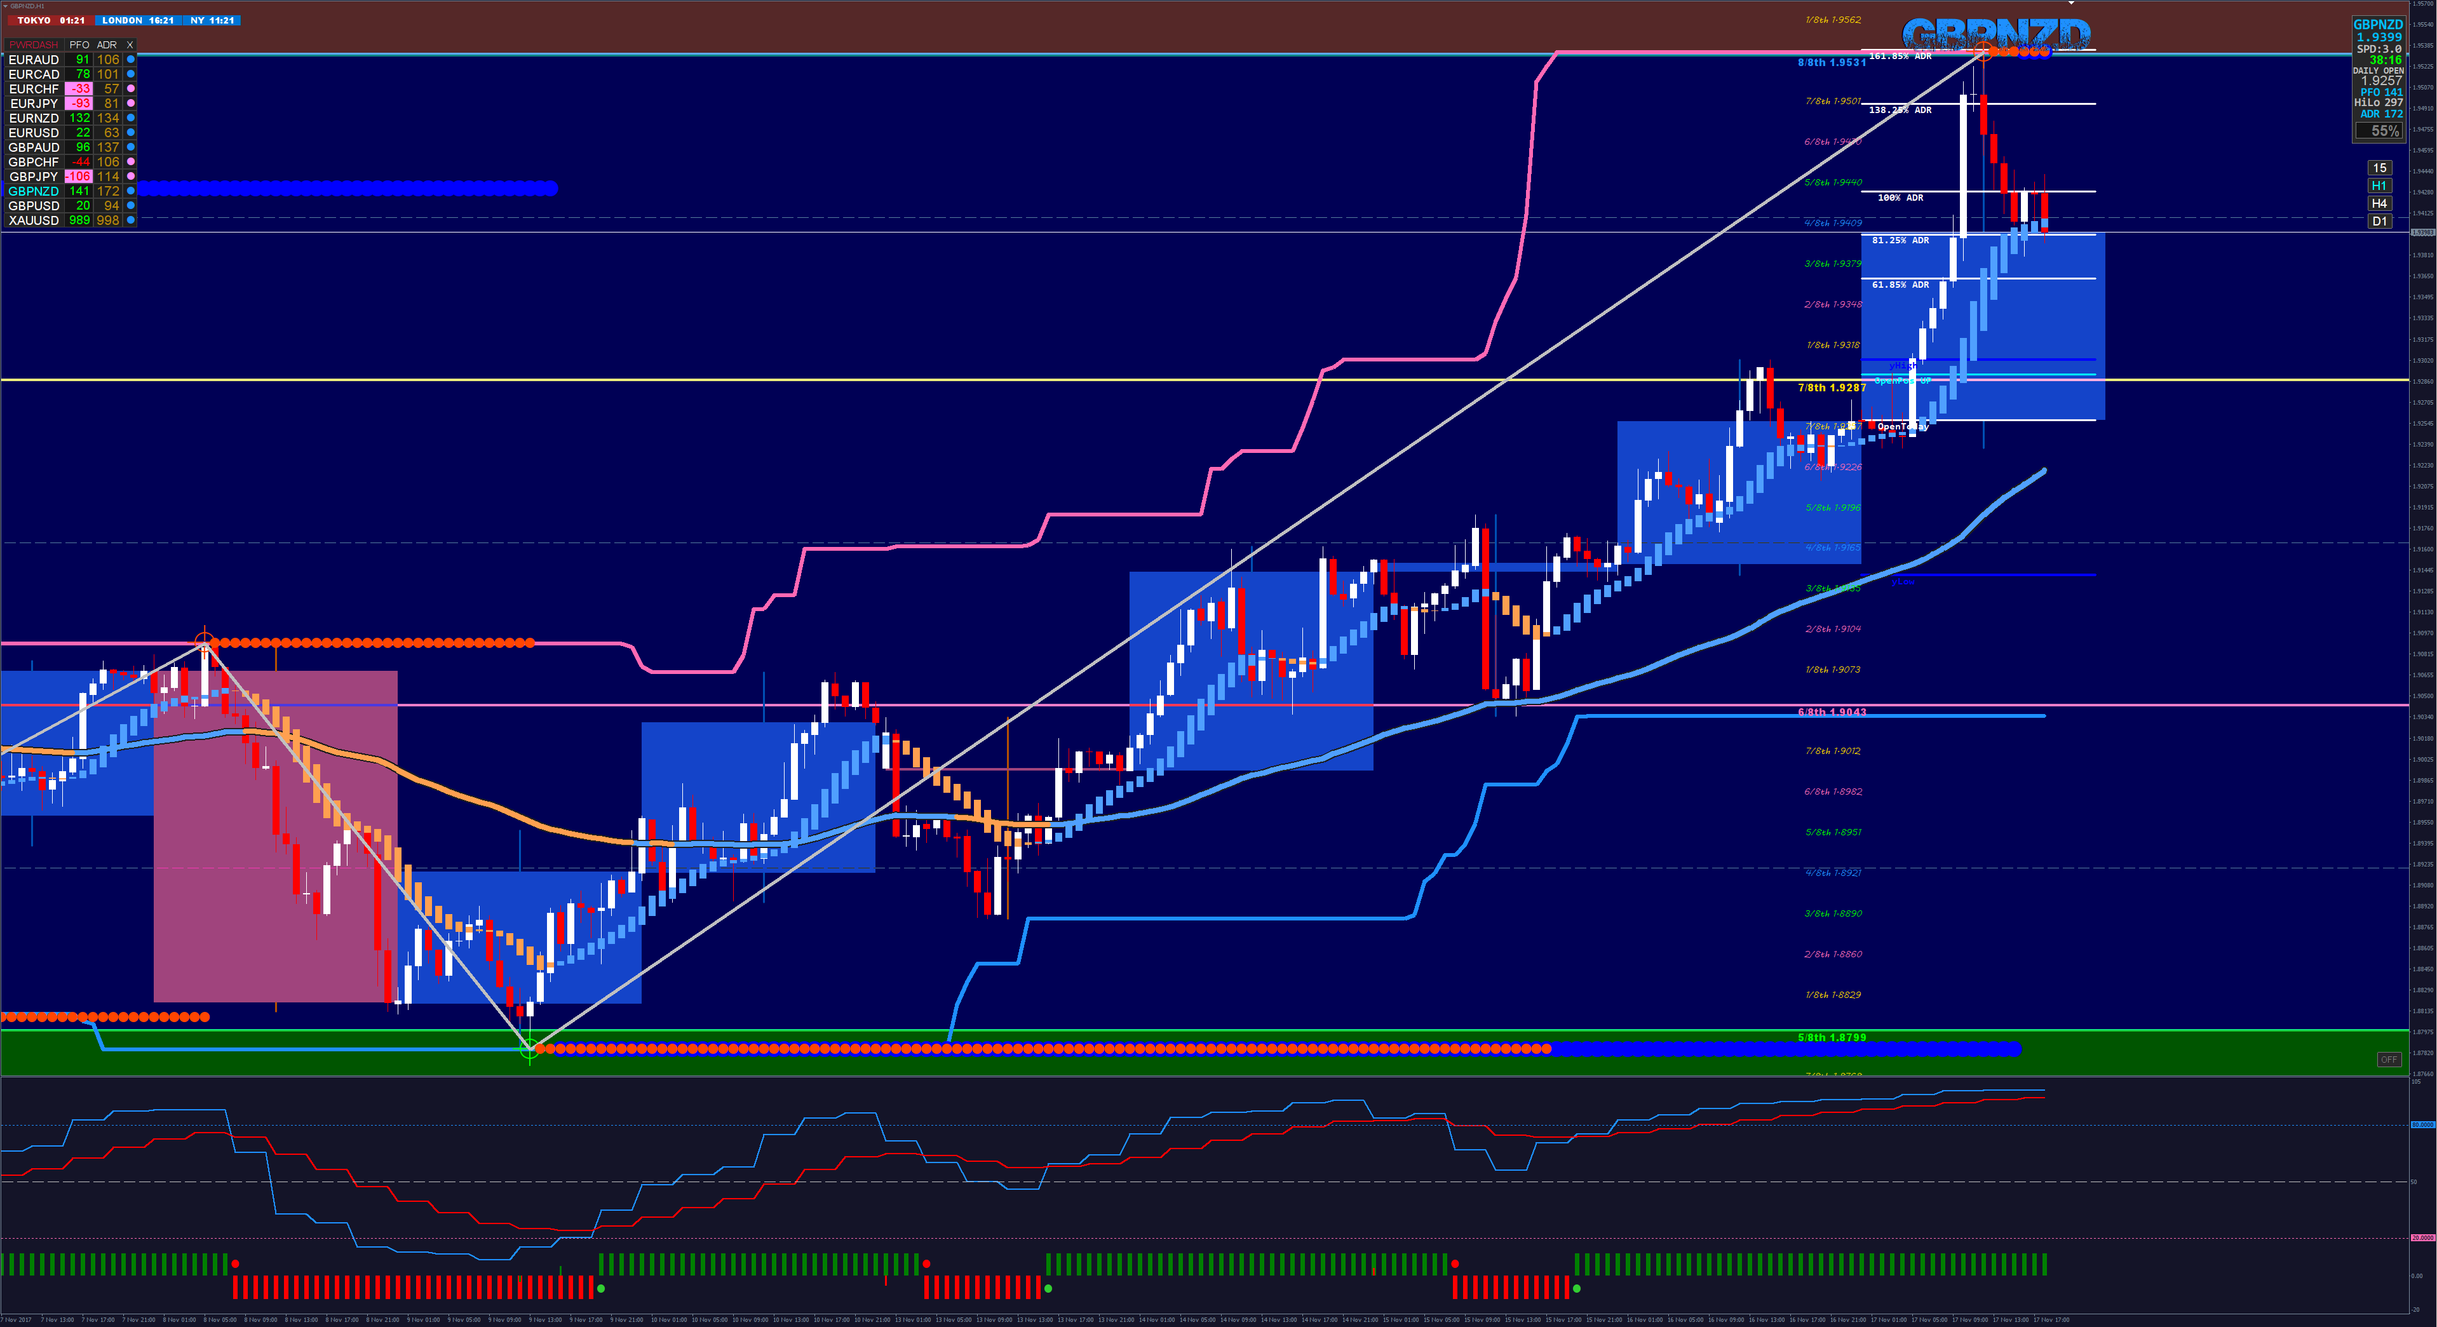Image resolution: width=2437 pixels, height=1327 pixels.
Task: Click the pink dot beside GBPJPY row
Action: pos(131,176)
